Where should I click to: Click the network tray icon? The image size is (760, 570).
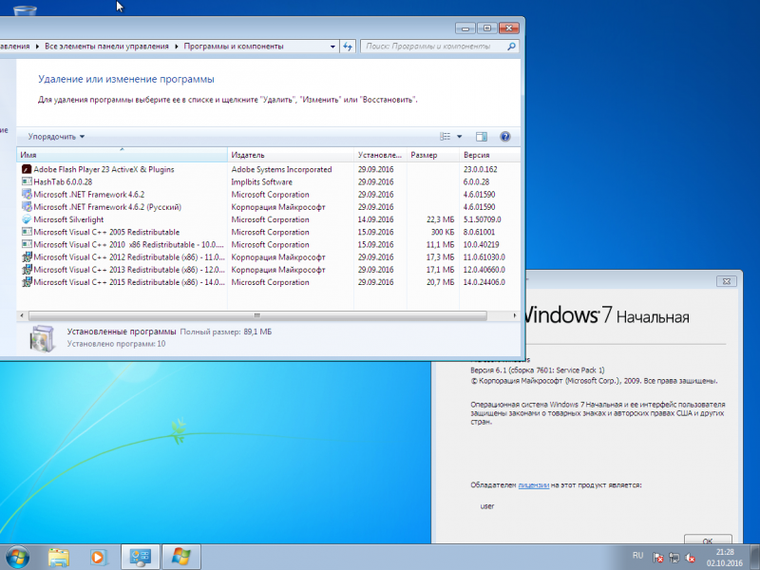[674, 558]
